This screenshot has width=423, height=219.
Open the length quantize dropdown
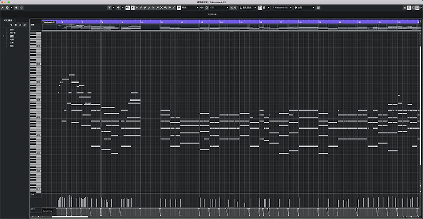247,8
